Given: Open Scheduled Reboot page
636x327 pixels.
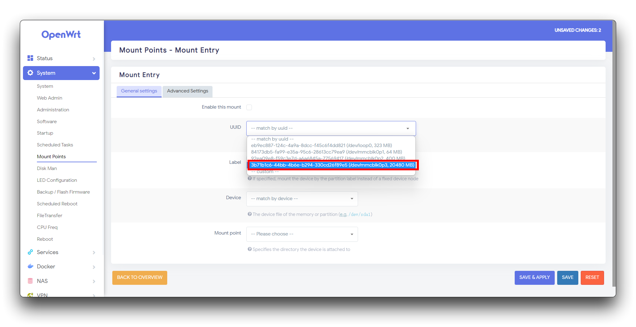Looking at the screenshot, I should (x=57, y=204).
